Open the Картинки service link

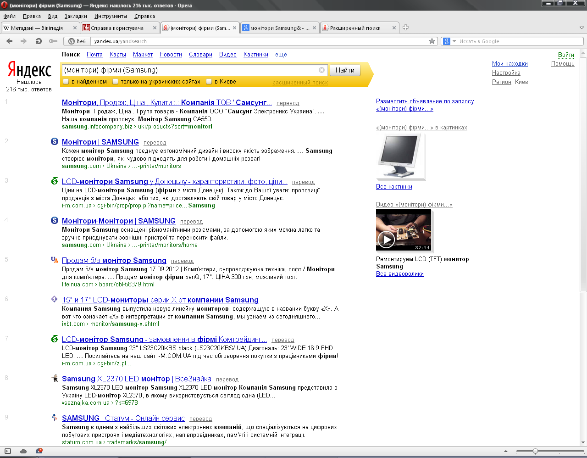pyautogui.click(x=256, y=55)
